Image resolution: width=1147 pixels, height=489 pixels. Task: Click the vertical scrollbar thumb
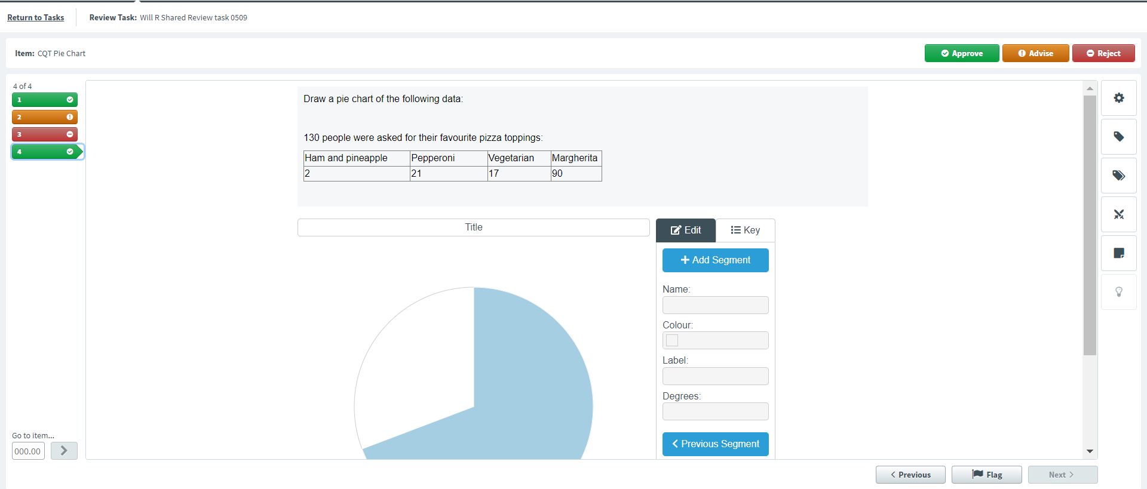click(x=1090, y=225)
